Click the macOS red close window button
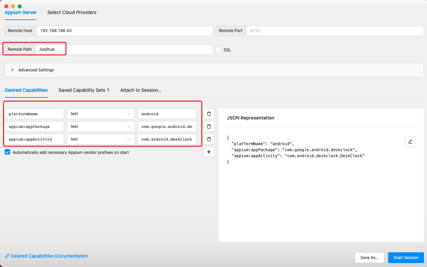The width and height of the screenshot is (427, 267). [x=6, y=6]
